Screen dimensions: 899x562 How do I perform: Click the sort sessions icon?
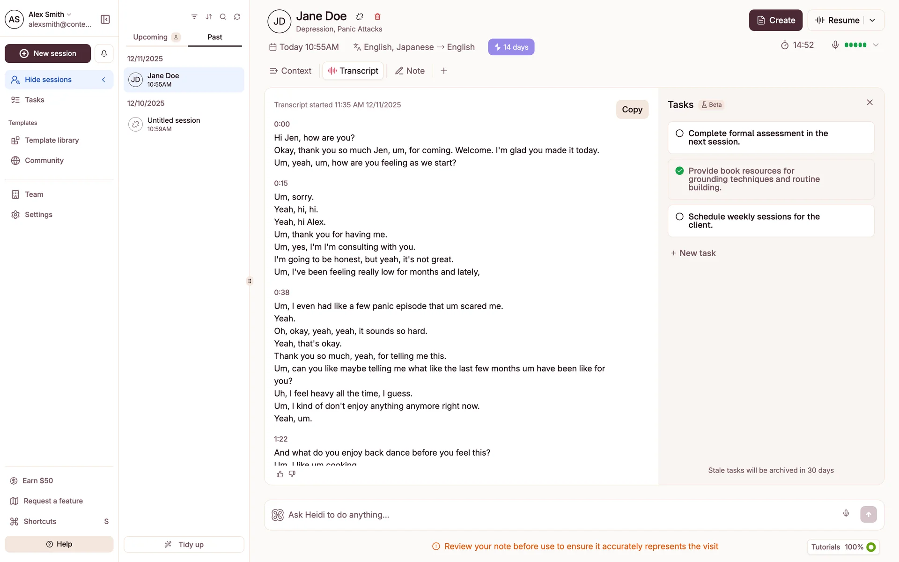coord(209,17)
